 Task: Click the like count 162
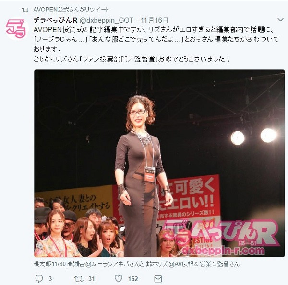point(133,279)
